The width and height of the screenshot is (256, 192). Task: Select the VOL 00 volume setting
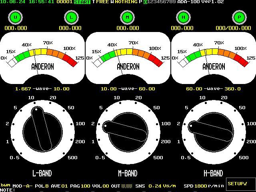coord(100,186)
